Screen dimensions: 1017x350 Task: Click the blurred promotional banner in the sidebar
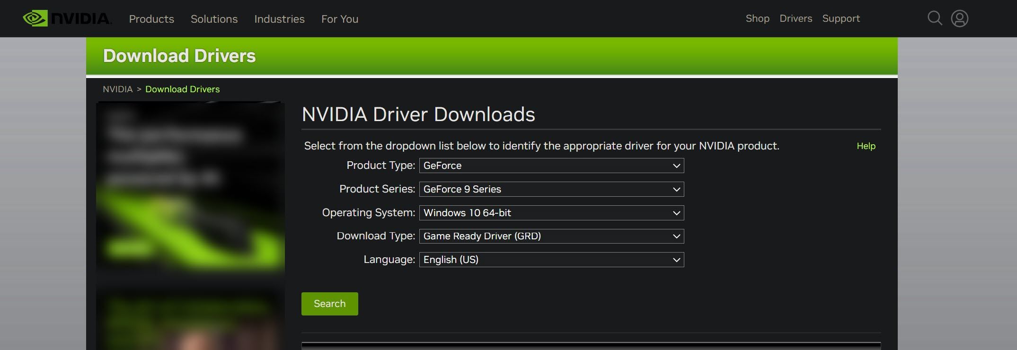click(190, 187)
